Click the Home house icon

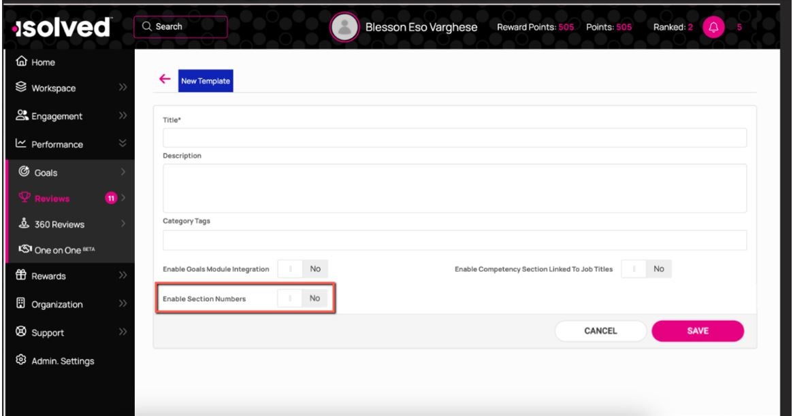pos(21,62)
